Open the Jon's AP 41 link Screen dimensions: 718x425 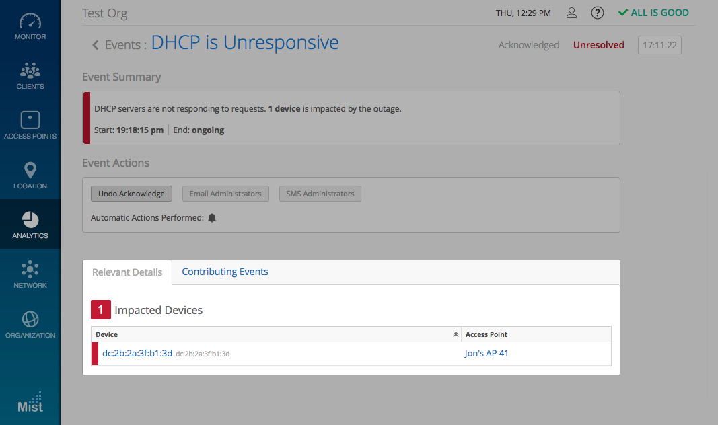point(487,353)
